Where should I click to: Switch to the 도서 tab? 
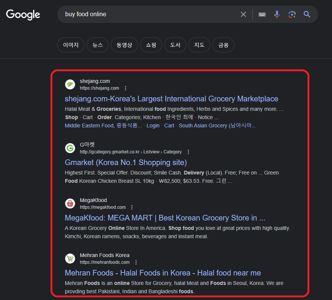point(175,45)
